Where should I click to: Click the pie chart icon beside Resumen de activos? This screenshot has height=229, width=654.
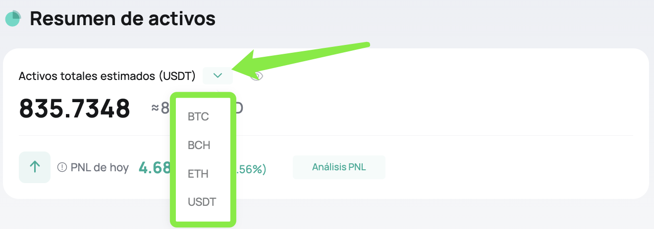(13, 19)
